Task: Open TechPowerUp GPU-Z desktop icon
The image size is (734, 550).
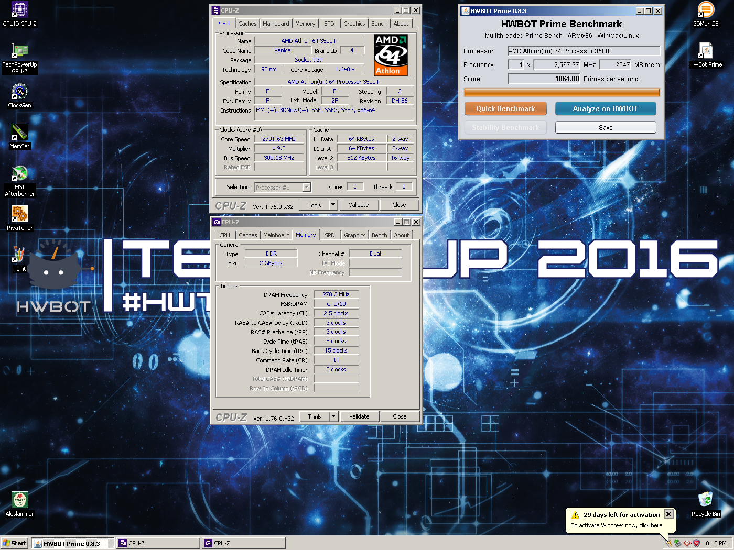Action: pyautogui.click(x=19, y=58)
